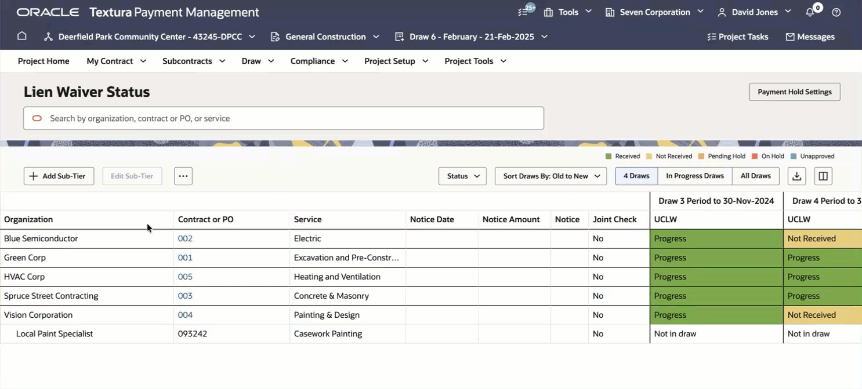862x389 pixels.
Task: Open contract 005 link
Action: pyautogui.click(x=185, y=277)
